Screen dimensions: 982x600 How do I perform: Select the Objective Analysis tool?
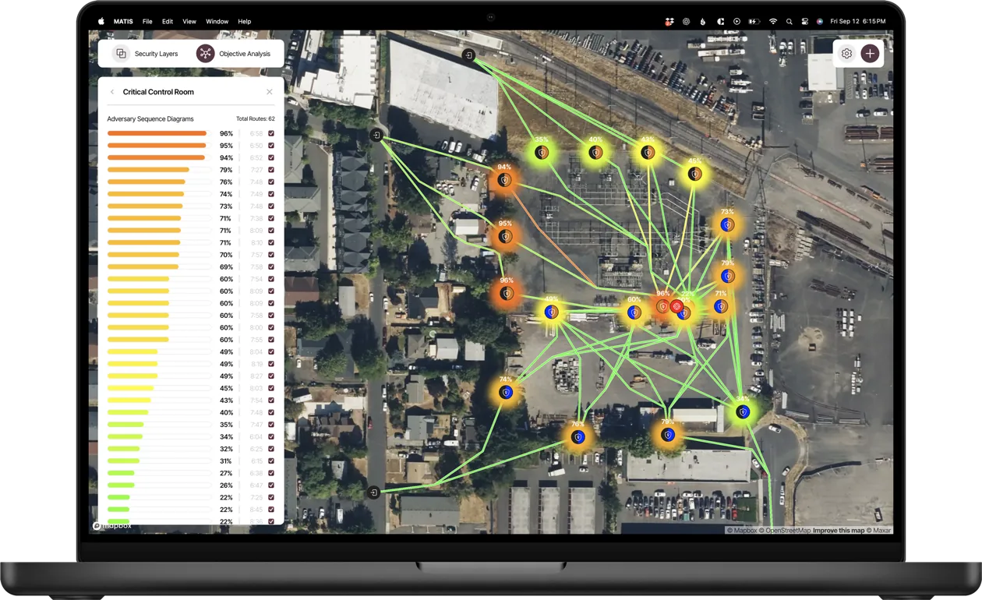click(235, 54)
